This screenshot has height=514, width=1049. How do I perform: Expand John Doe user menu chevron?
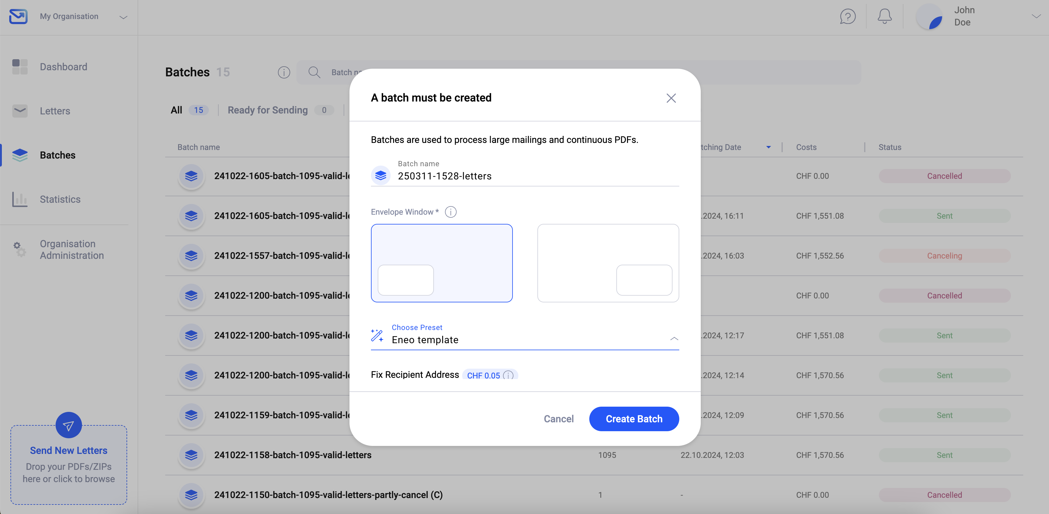pos(1036,17)
